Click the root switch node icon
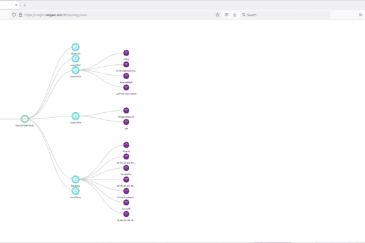Viewport: 365px width, 243px height. point(25,119)
